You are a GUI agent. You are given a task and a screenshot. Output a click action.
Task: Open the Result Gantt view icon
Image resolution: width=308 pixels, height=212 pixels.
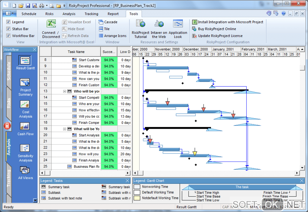pos(25,60)
